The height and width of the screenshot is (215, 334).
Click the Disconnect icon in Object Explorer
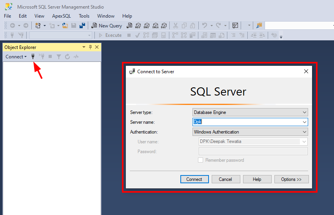42,56
